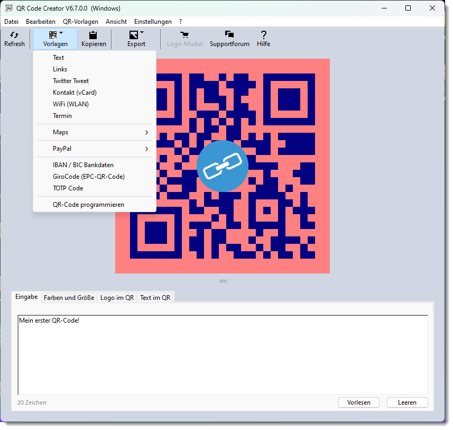Choose GiroCode (EPC-QR-Code) template
453x430 pixels.
tap(95, 177)
